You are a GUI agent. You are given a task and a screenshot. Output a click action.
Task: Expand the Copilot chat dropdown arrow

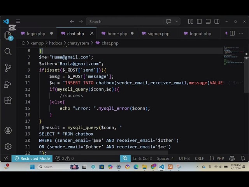(x=177, y=21)
